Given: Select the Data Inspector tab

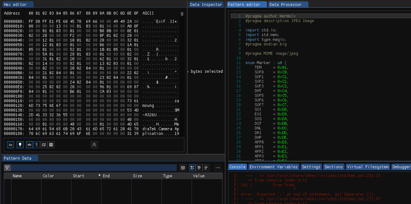Looking at the screenshot, I should (x=206, y=5).
